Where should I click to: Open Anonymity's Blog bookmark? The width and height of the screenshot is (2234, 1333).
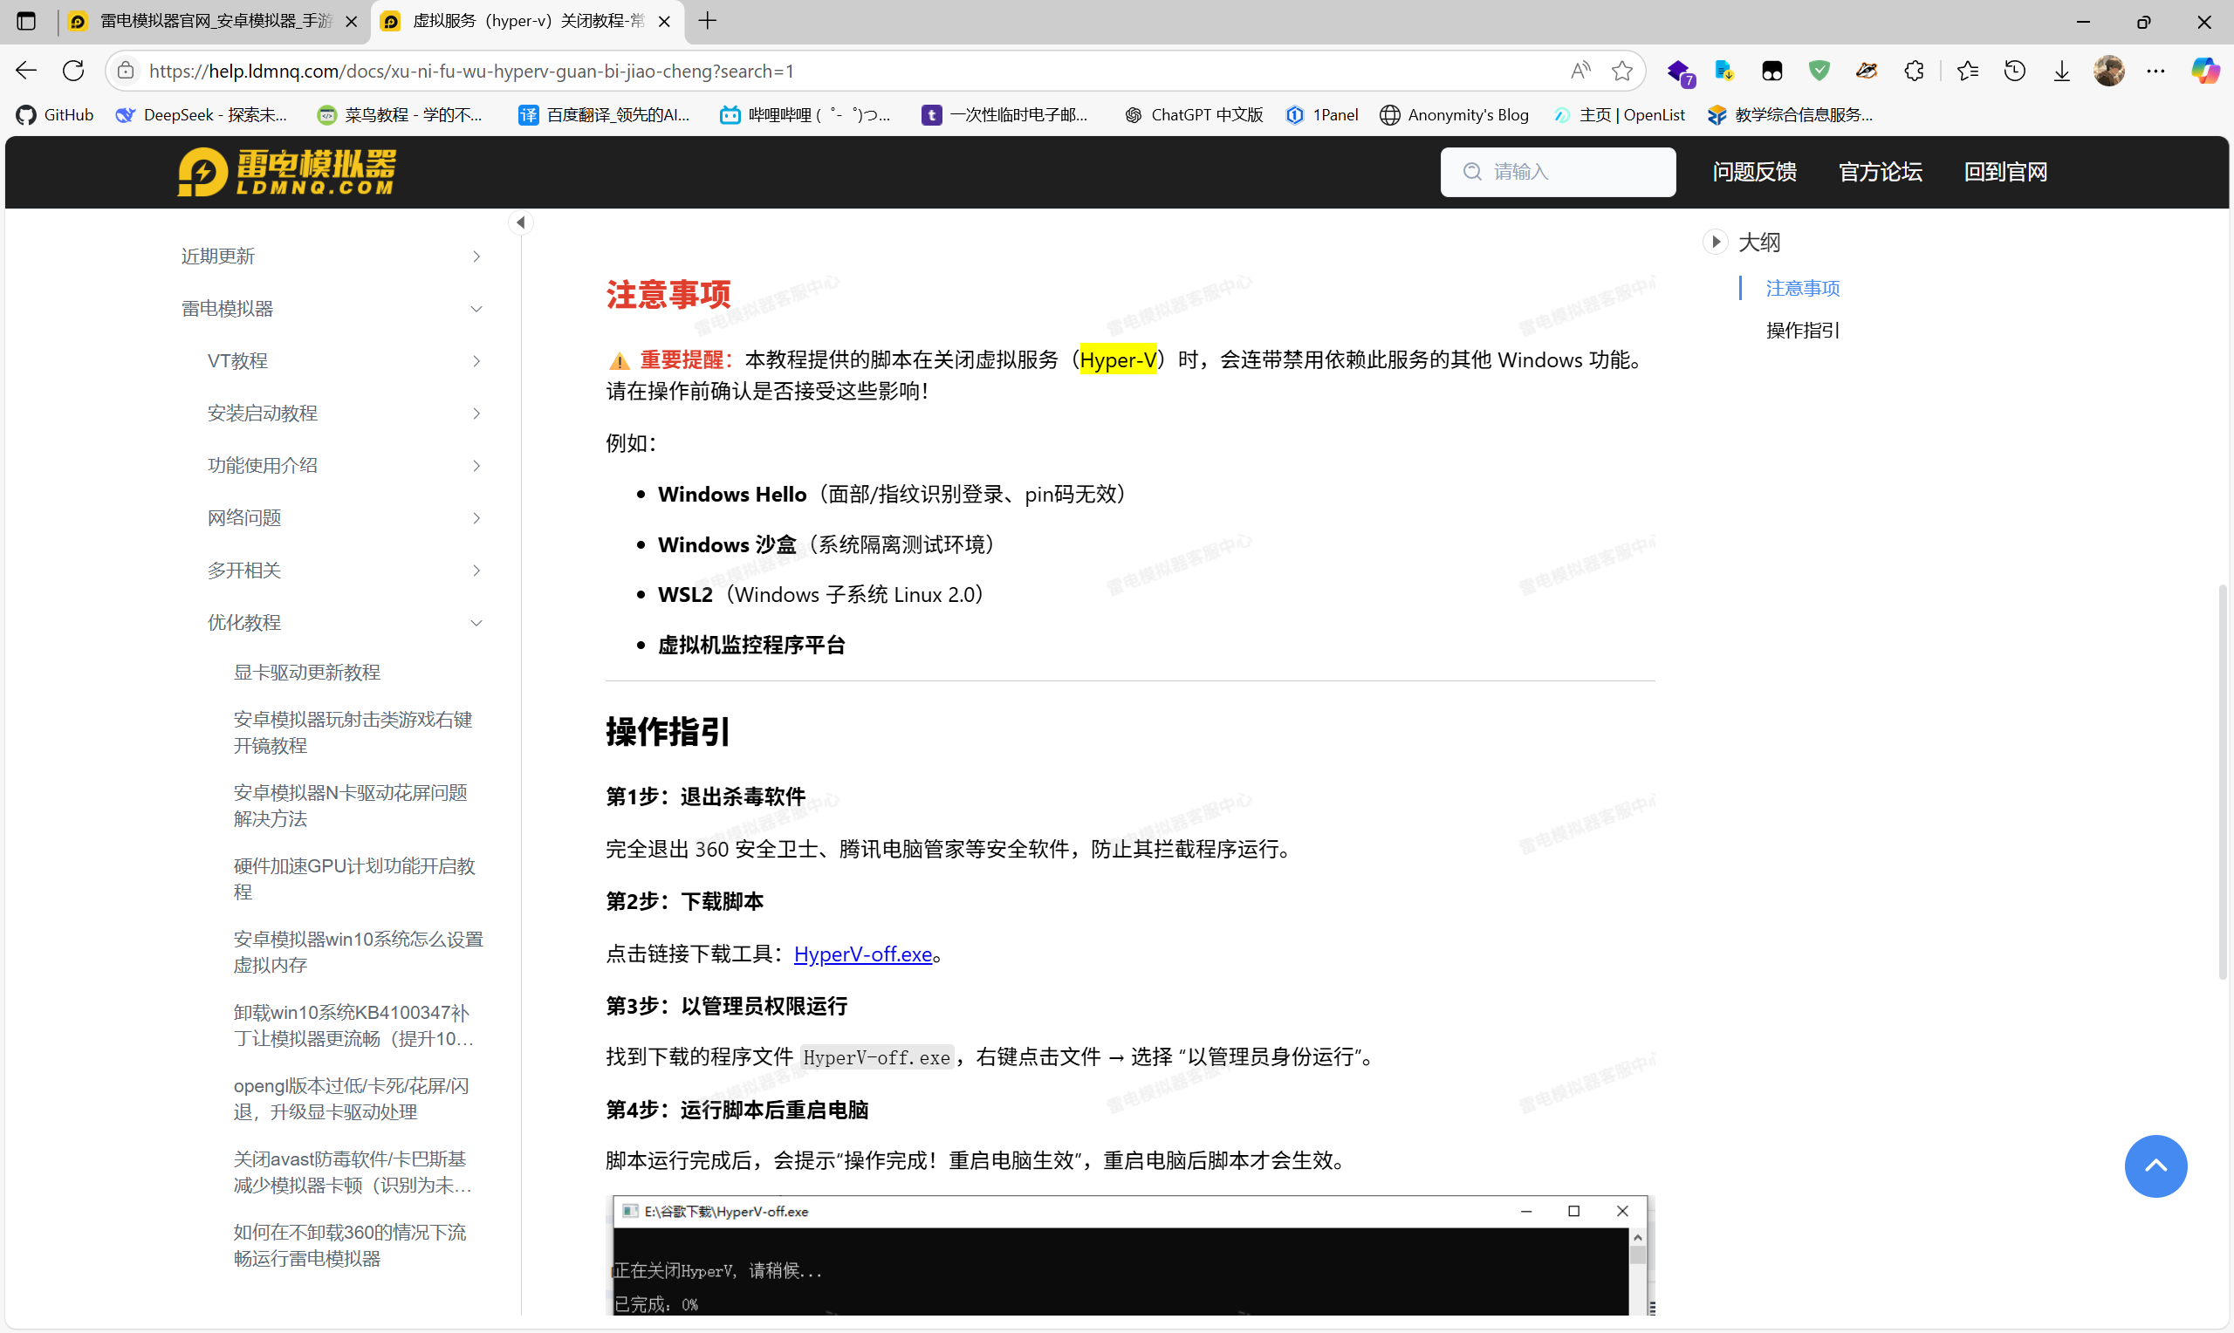1455,115
